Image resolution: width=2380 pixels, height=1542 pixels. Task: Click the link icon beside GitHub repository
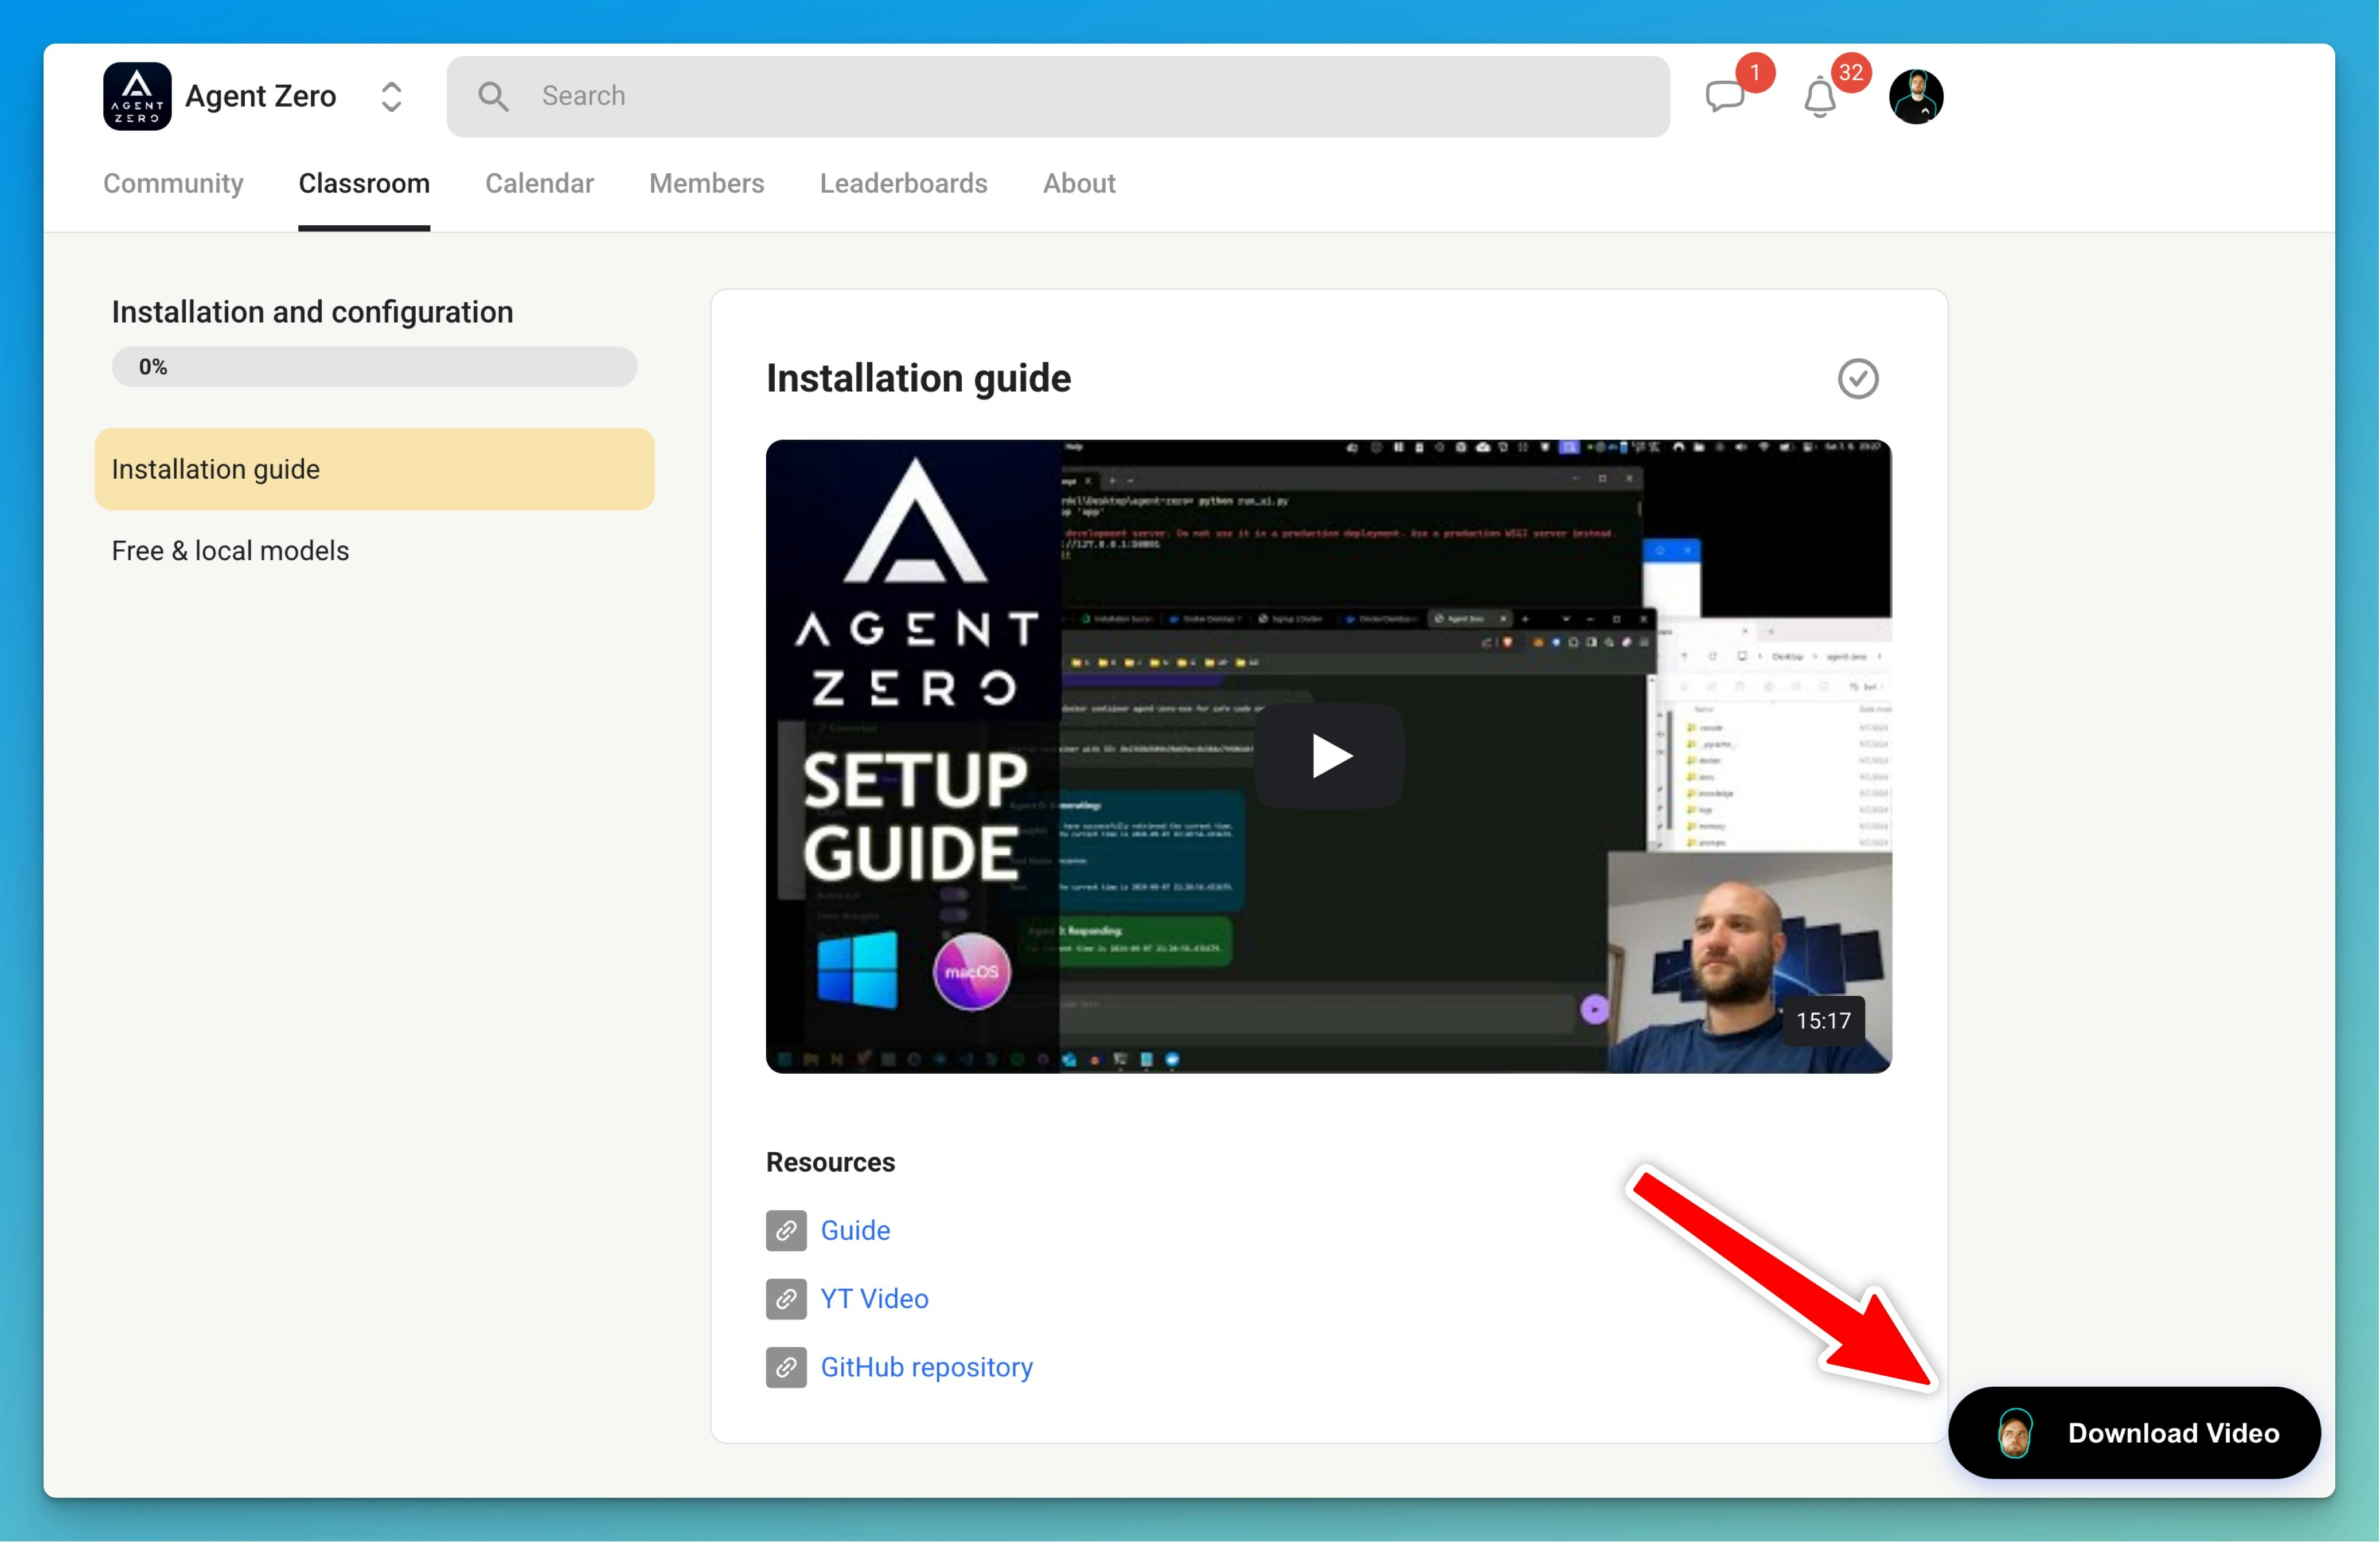[786, 1367]
